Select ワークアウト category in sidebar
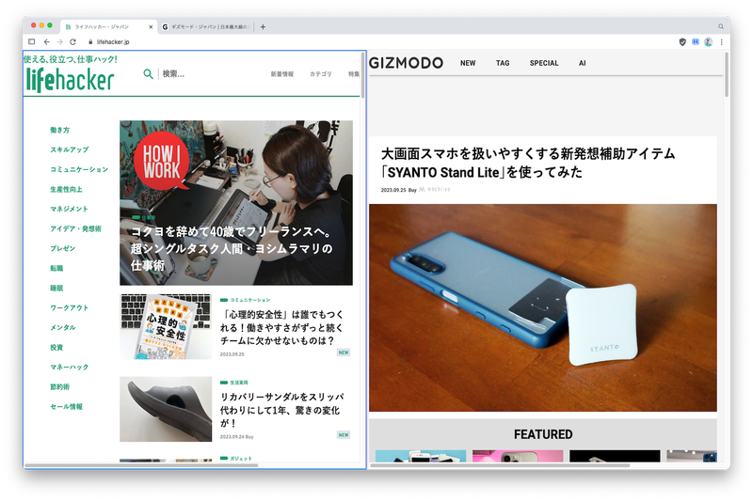The height and width of the screenshot is (501, 753). tap(69, 307)
